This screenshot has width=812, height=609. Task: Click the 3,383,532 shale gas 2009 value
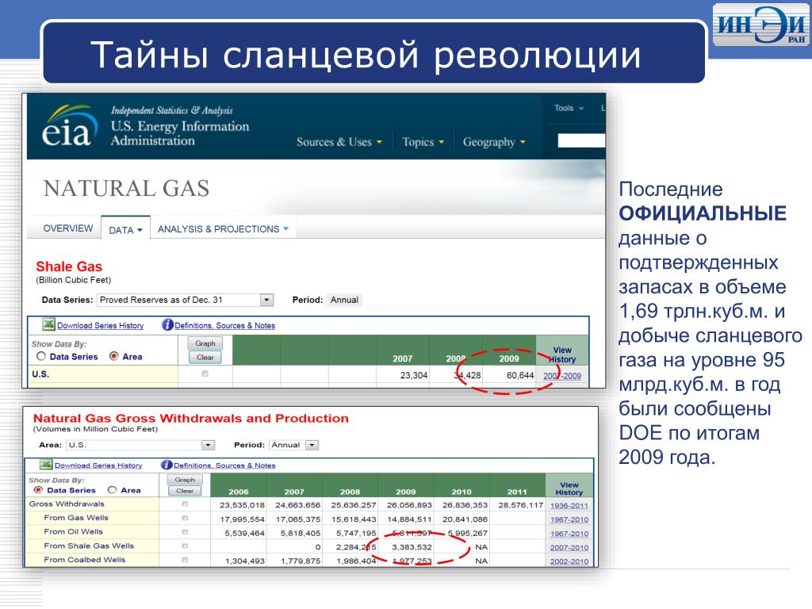click(x=412, y=547)
